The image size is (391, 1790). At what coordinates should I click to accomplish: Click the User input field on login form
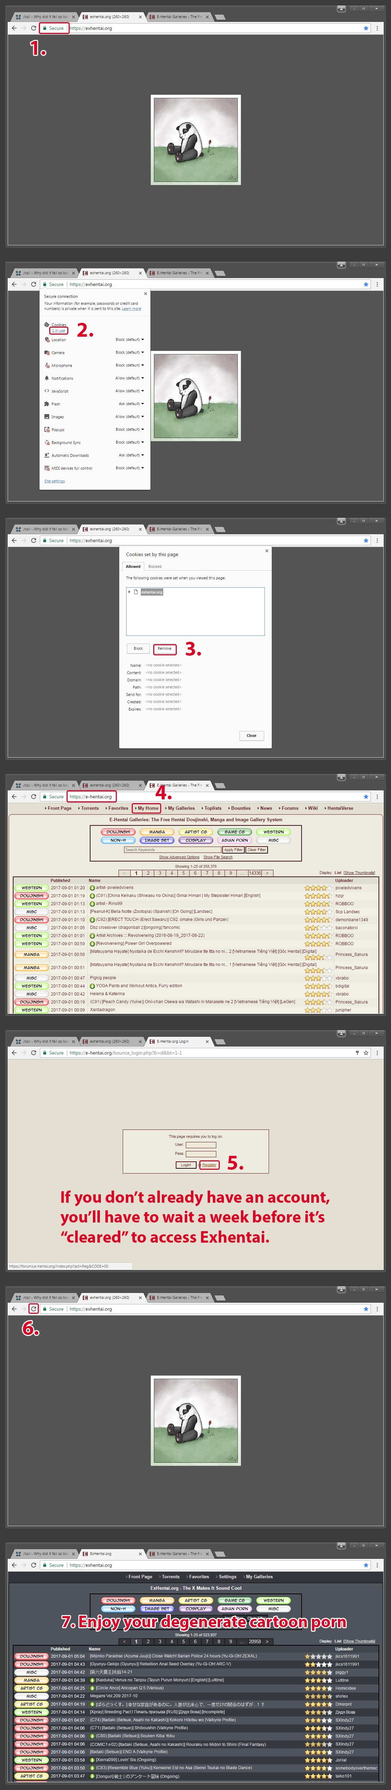201,1144
